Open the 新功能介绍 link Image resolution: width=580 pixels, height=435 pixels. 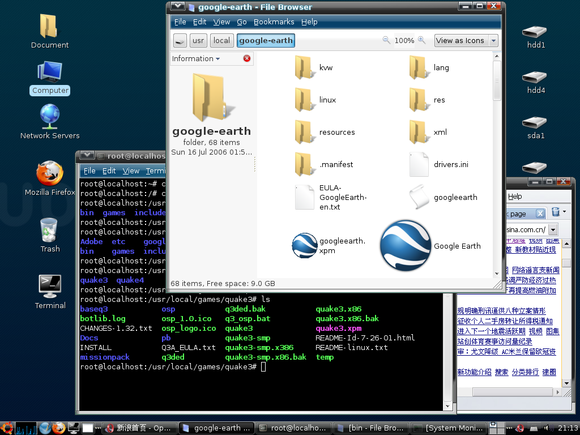[x=474, y=372]
